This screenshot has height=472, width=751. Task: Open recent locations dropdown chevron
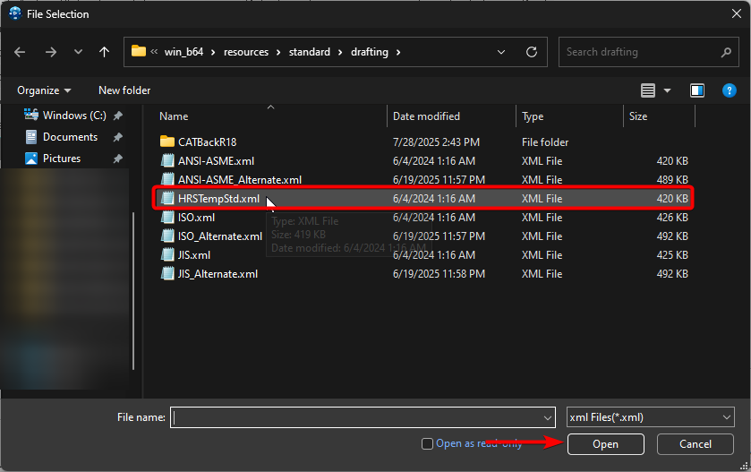pos(78,52)
